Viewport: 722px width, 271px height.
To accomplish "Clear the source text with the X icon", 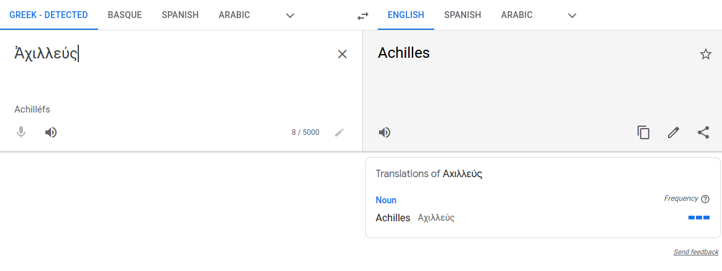I will (x=342, y=54).
